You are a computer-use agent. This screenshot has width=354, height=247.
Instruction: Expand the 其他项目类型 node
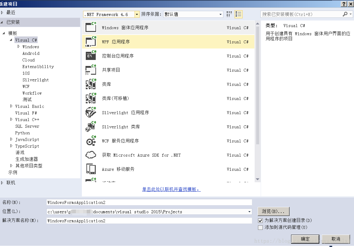11,166
